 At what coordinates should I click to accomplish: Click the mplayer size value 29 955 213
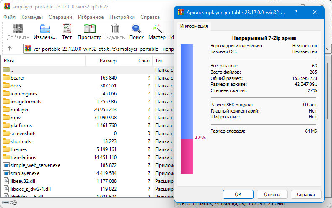click(x=105, y=110)
